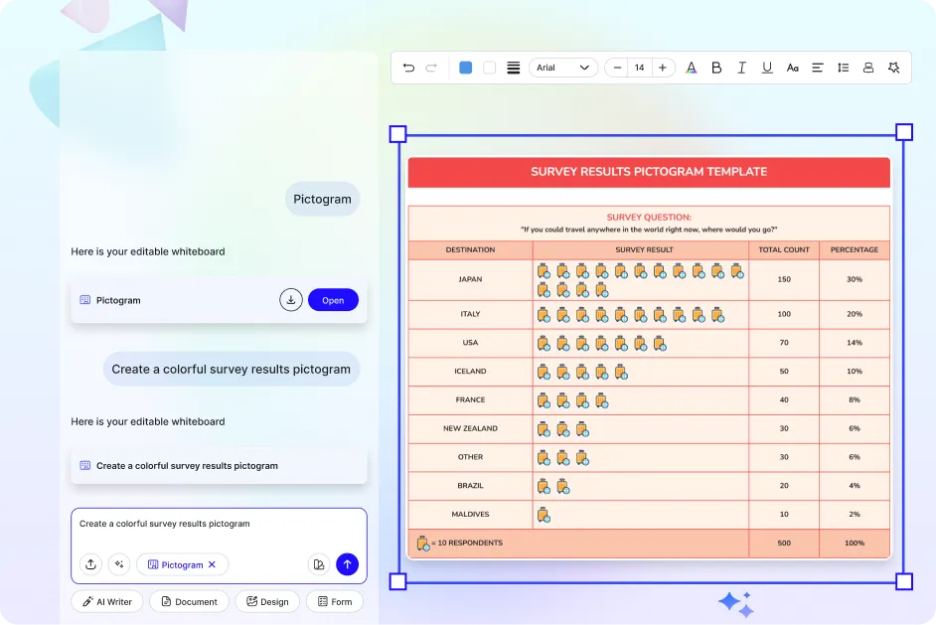936x625 pixels.
Task: Select the Pictogram result card
Action: (219, 300)
